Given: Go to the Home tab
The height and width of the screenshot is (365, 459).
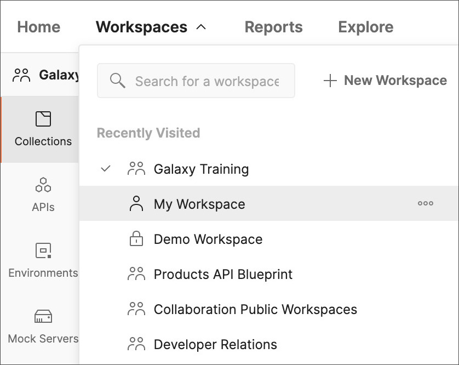Looking at the screenshot, I should (38, 27).
